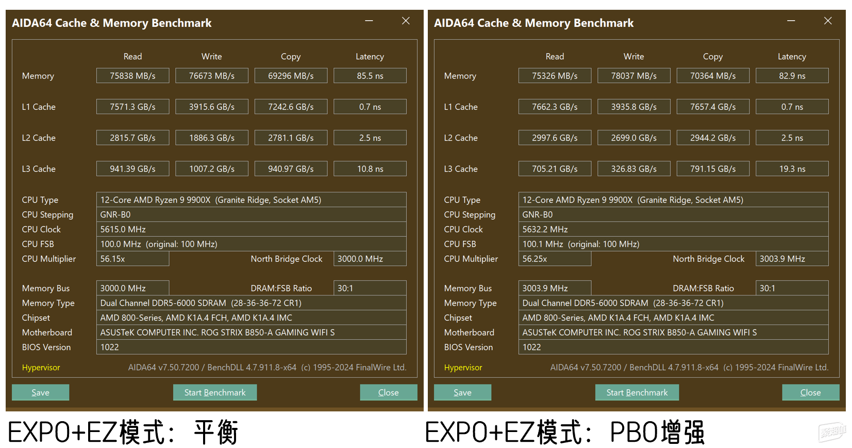The image size is (852, 448).
Task: Click CPU Type Ryzen 9 9900X in right window
Action: [x=673, y=200]
